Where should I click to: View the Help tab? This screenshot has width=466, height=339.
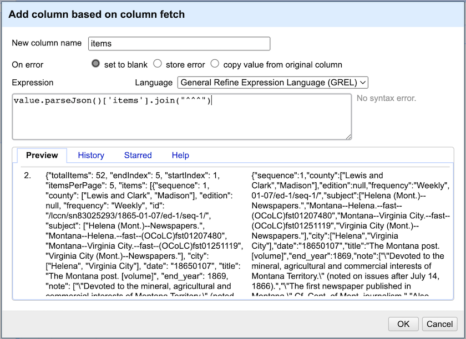[x=180, y=155]
